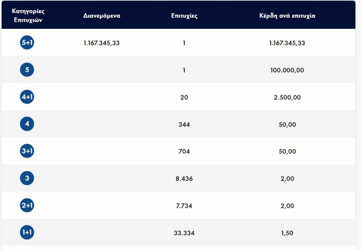Click the Κέρδη ανά επιτυχία header
The width and height of the screenshot is (361, 250).
(x=287, y=16)
